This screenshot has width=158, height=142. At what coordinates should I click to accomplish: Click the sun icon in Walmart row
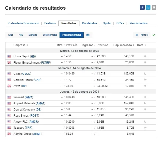point(145,97)
